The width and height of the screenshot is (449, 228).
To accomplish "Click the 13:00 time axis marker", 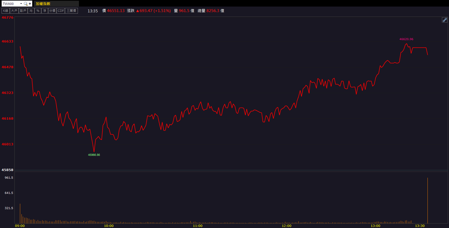I will pos(376,226).
